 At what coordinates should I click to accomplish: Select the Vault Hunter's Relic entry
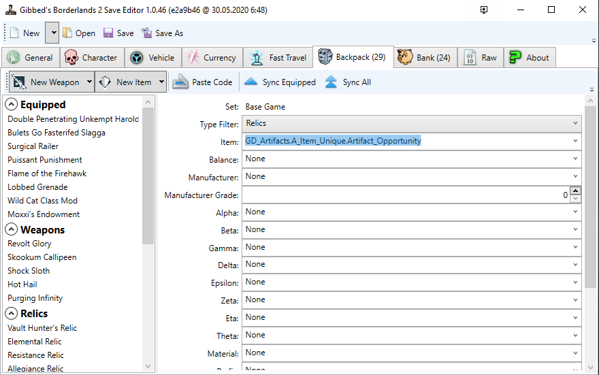pyautogui.click(x=42, y=328)
